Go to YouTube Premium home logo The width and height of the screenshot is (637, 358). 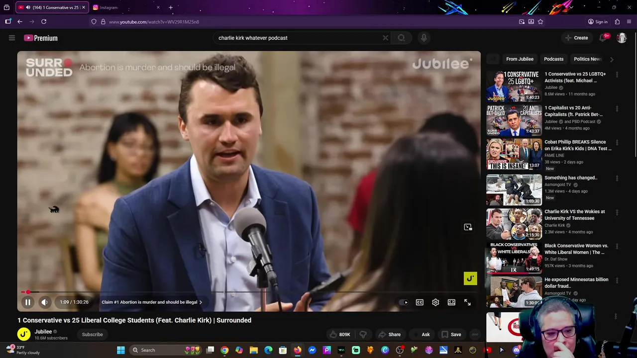pyautogui.click(x=41, y=38)
